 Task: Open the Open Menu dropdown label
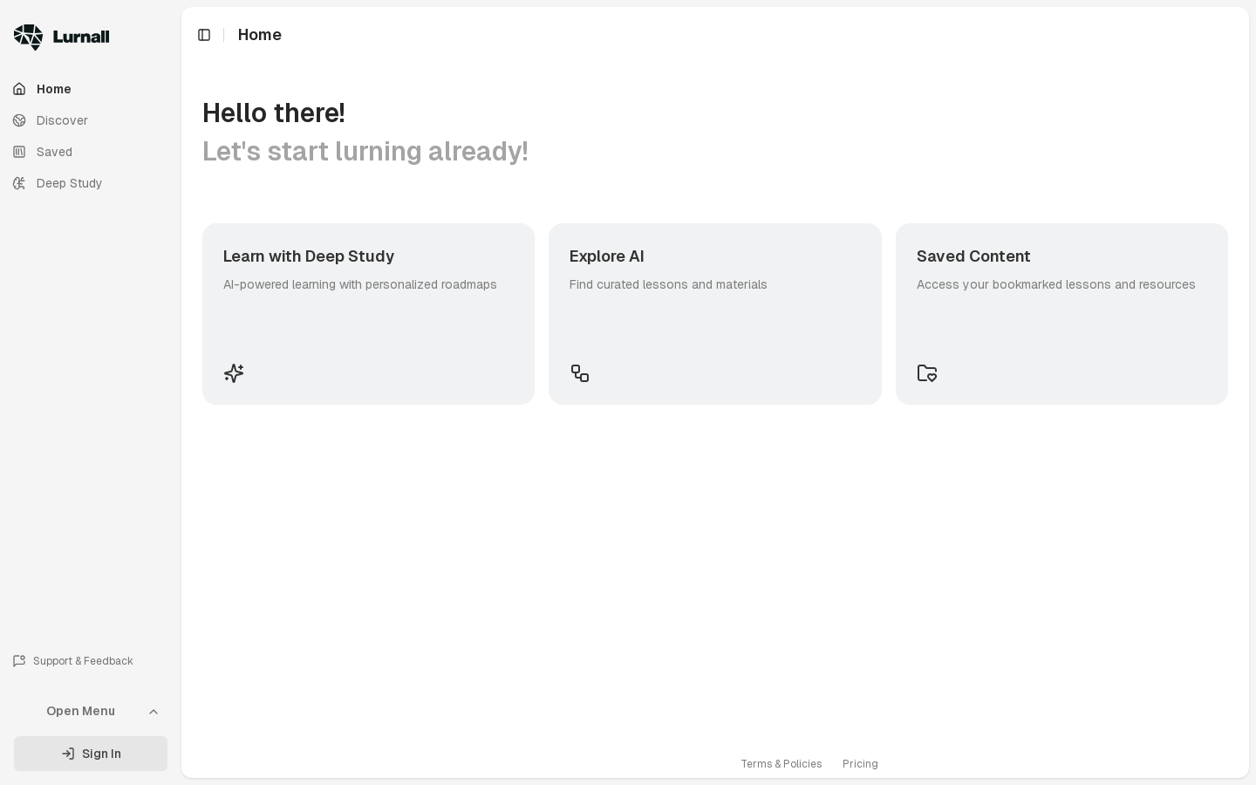81,711
